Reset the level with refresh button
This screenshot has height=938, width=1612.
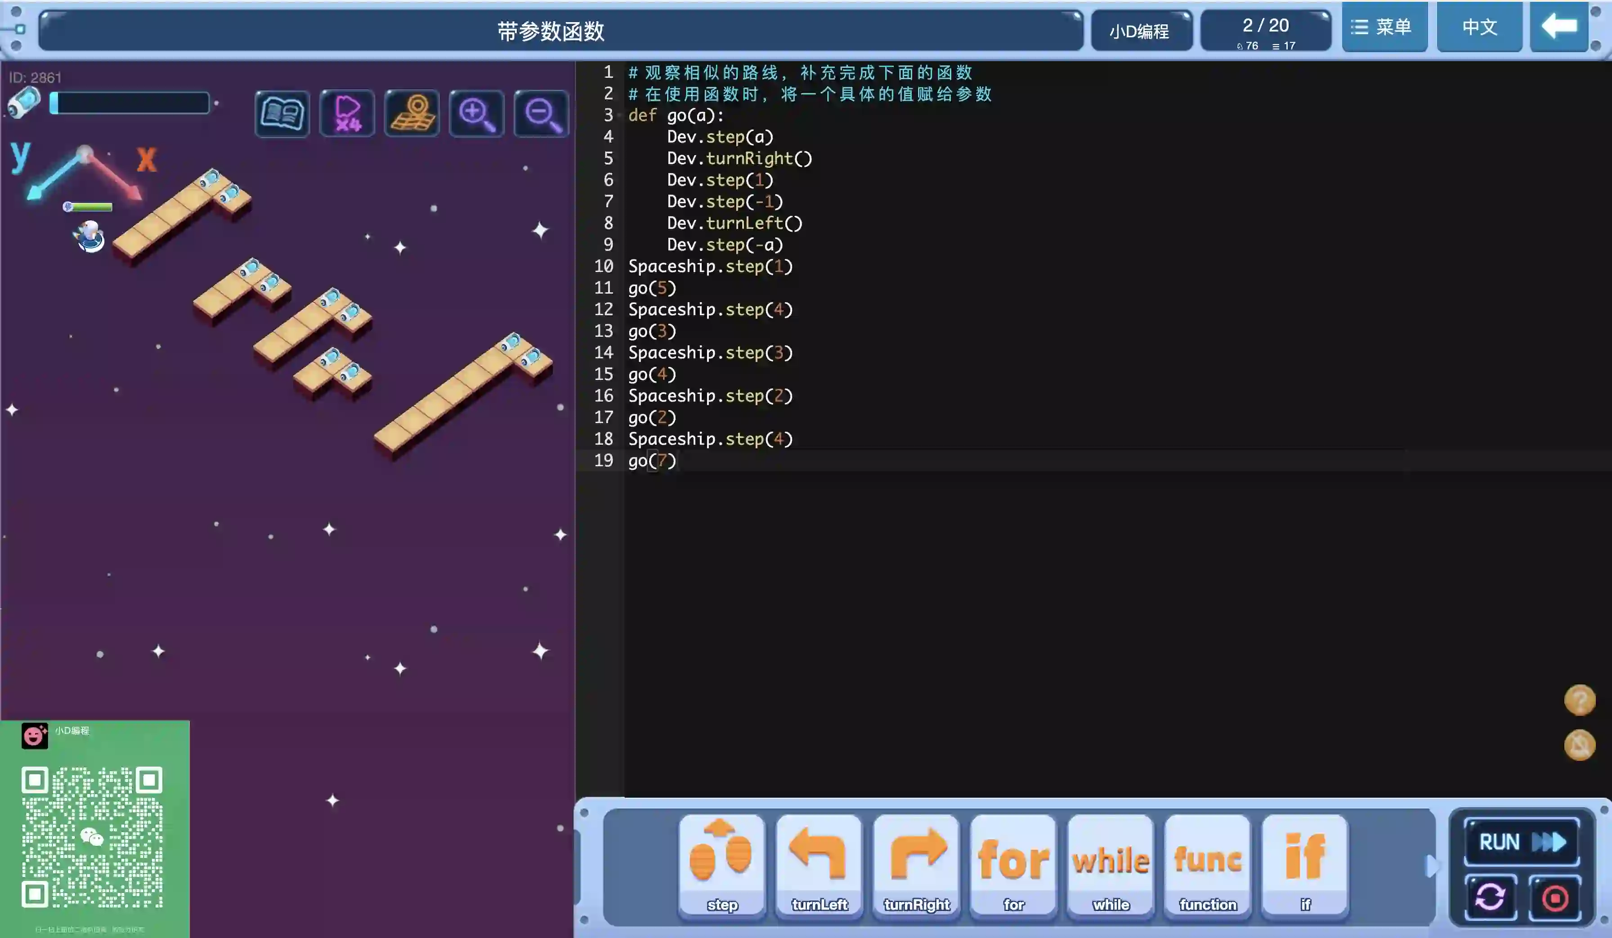coord(1490,898)
